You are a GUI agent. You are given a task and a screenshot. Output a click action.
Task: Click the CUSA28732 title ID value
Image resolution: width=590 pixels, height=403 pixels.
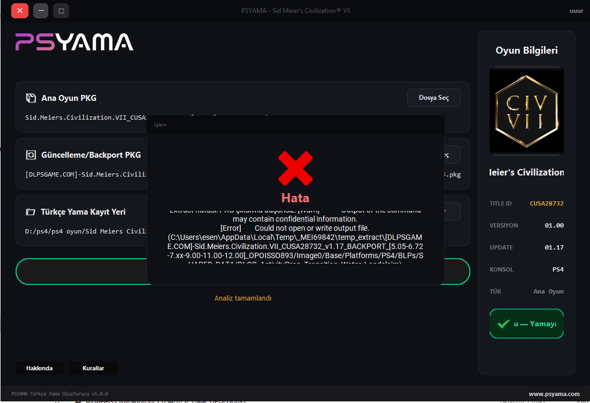tap(547, 203)
